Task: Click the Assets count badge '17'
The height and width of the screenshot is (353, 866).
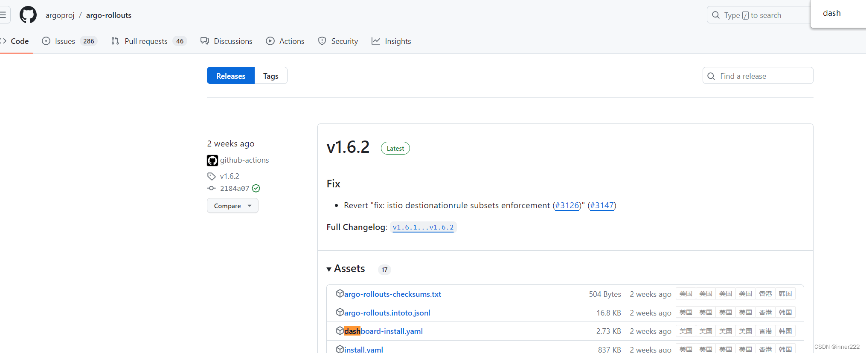Action: pyautogui.click(x=384, y=270)
